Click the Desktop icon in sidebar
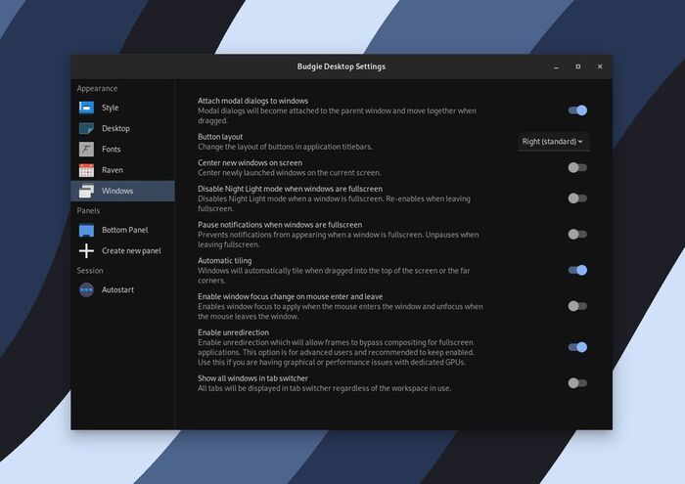The width and height of the screenshot is (685, 484). (86, 128)
